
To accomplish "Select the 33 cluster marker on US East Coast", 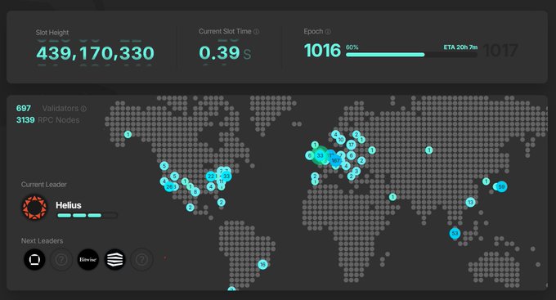I will pos(226,177).
